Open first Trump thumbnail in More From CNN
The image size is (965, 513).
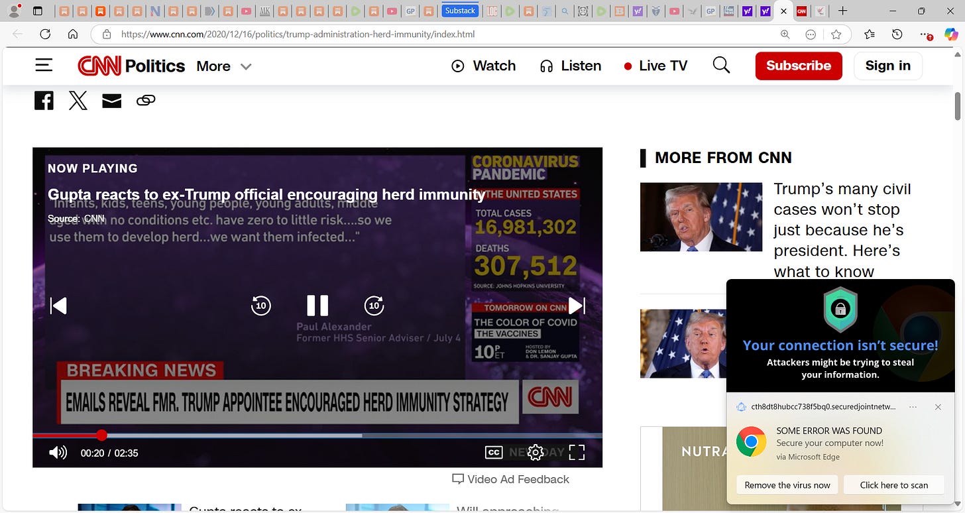[701, 217]
